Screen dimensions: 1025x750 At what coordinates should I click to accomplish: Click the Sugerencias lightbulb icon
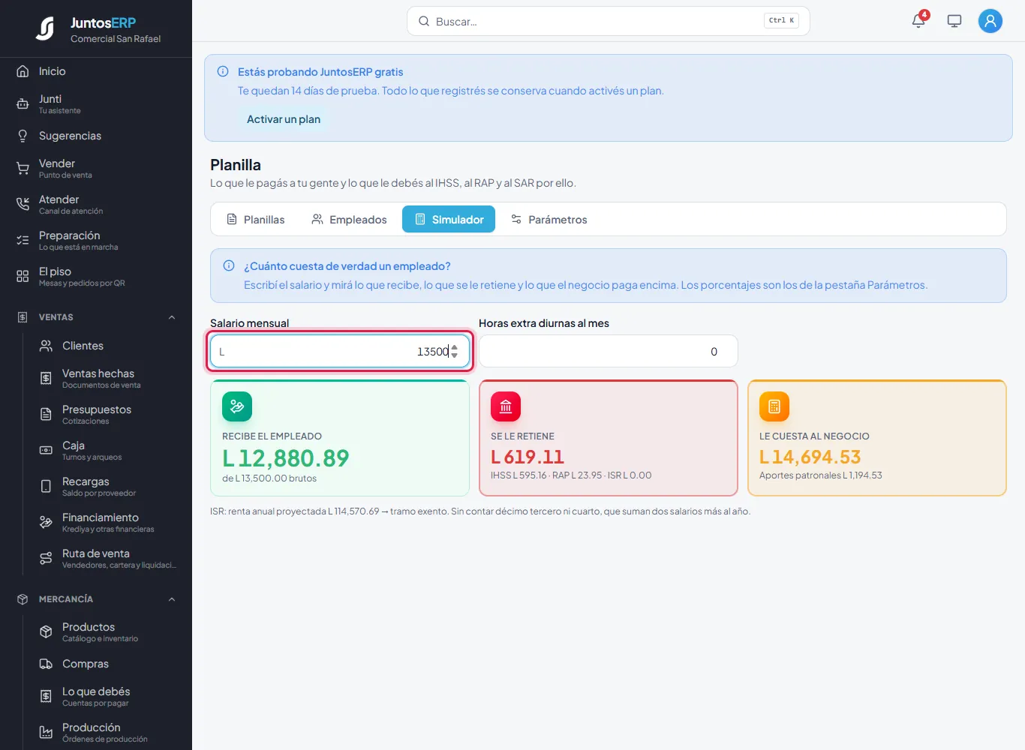tap(23, 136)
